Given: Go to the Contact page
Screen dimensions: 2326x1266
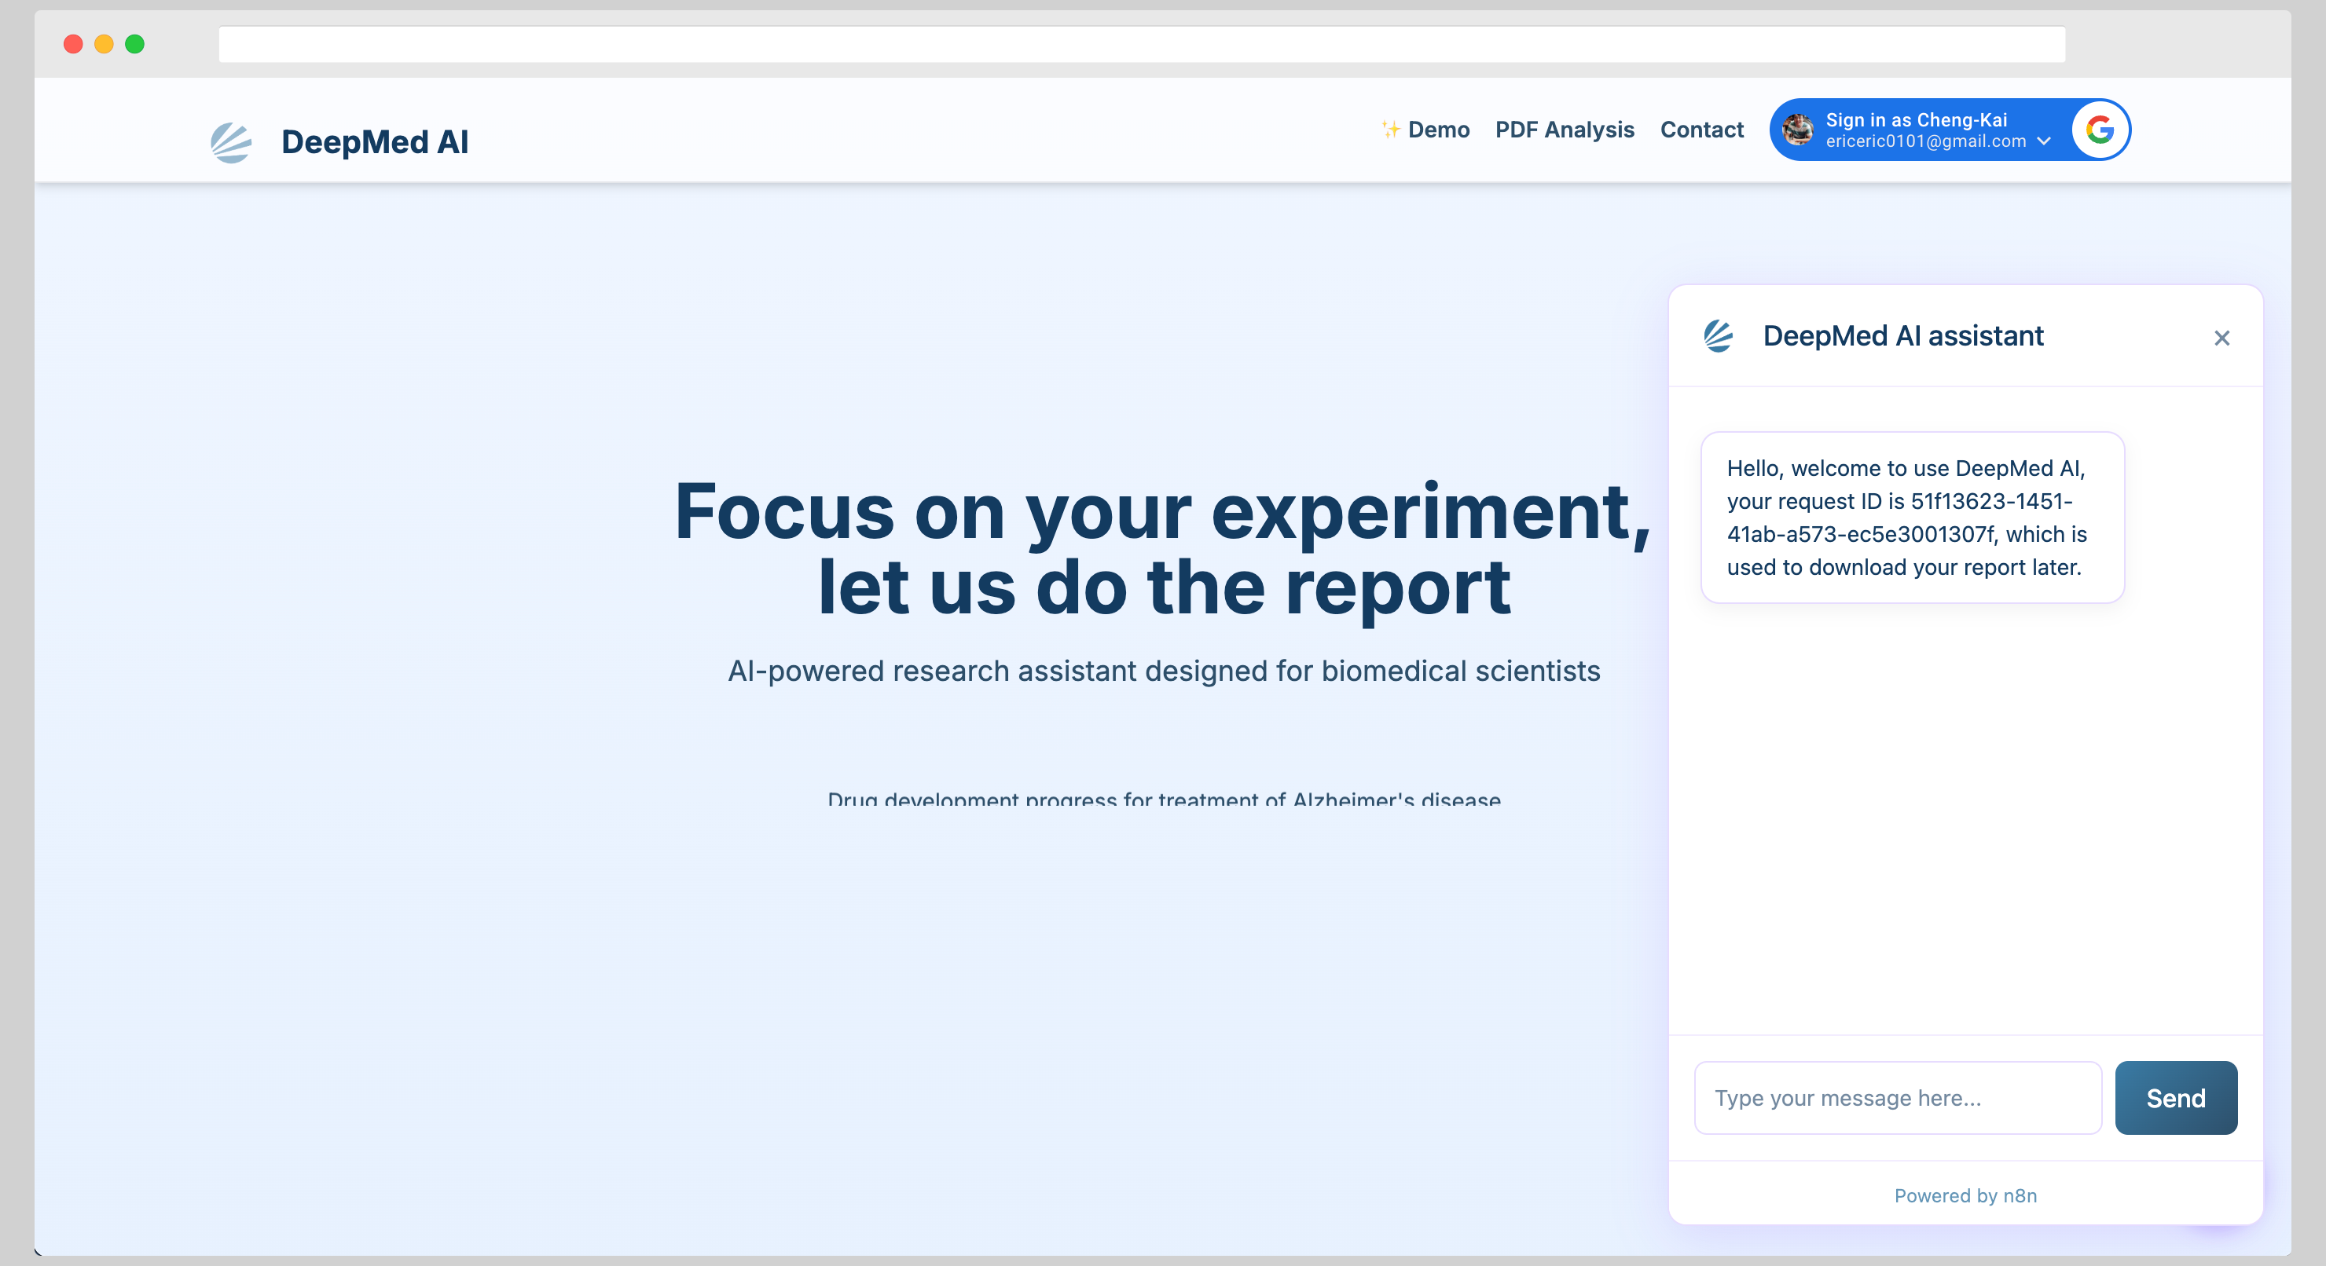Looking at the screenshot, I should [1701, 130].
